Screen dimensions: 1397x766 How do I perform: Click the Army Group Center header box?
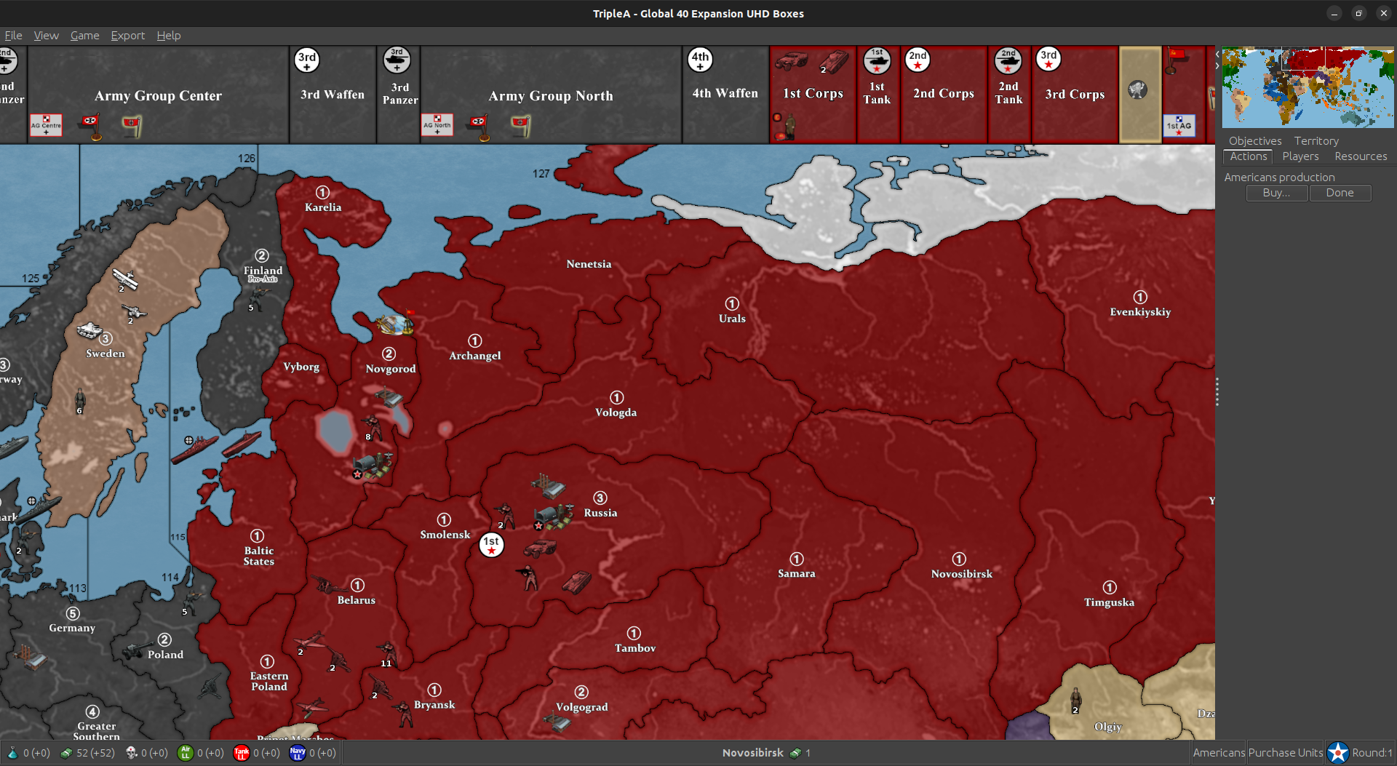158,95
